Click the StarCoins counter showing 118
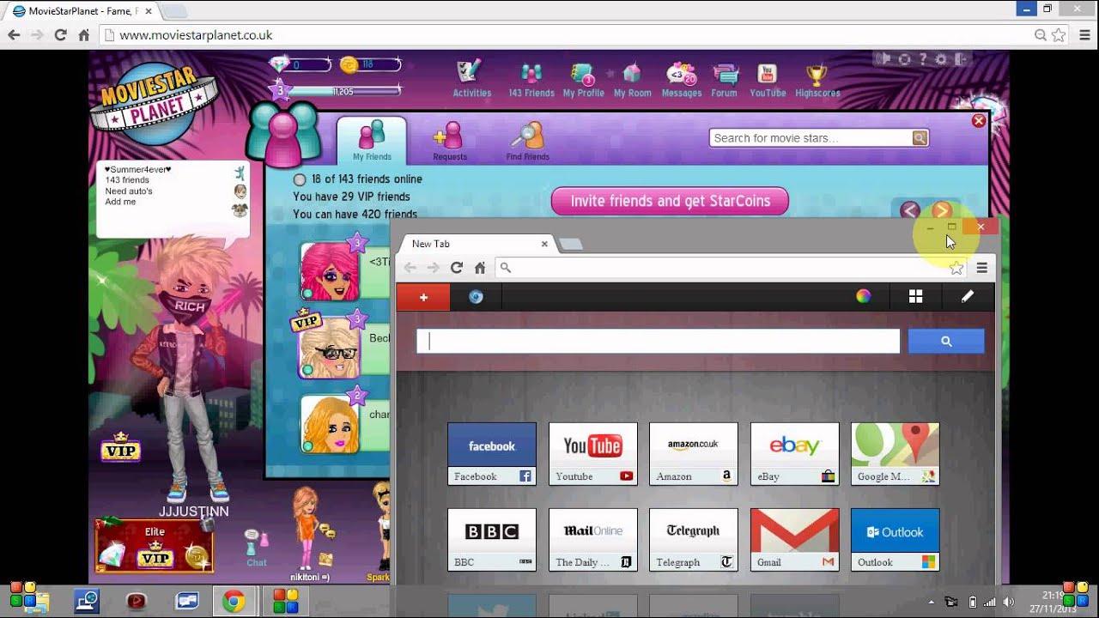 tap(370, 64)
